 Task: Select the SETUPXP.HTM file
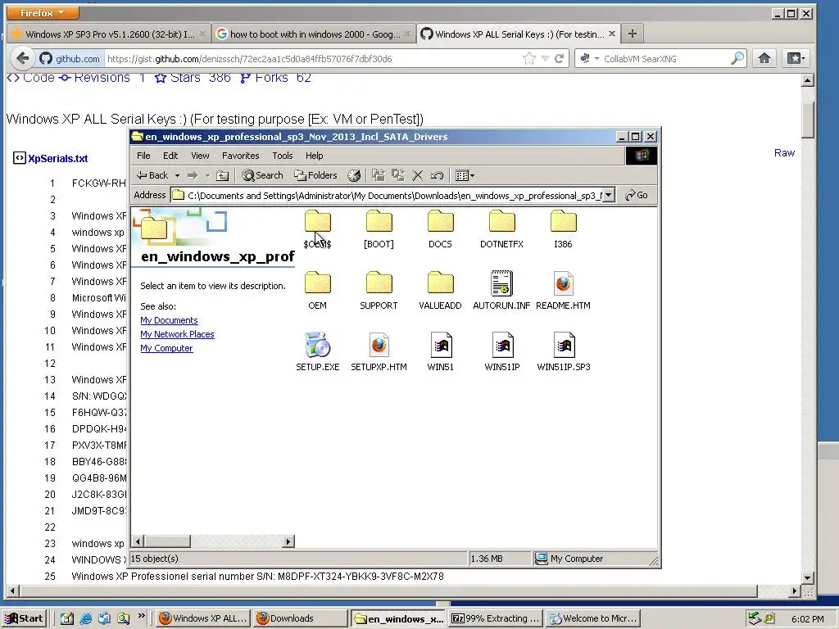tap(379, 352)
